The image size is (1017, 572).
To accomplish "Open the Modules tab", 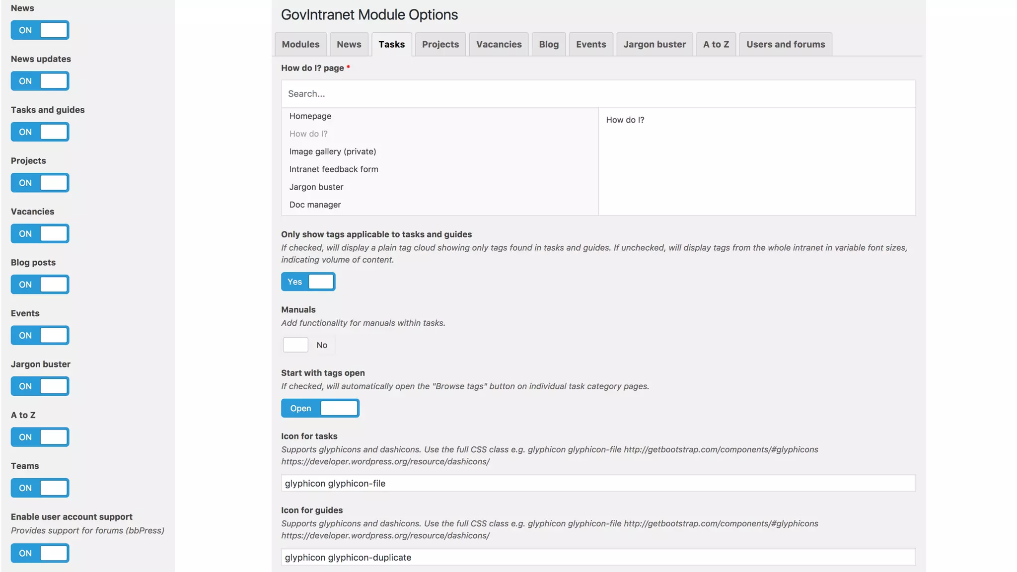I will point(300,44).
